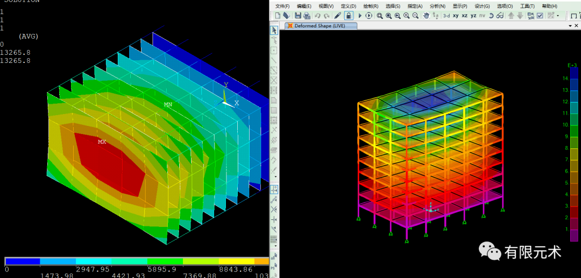Select the Draw Frame line tool
Image resolution: width=581 pixels, height=278 pixels.
274,60
